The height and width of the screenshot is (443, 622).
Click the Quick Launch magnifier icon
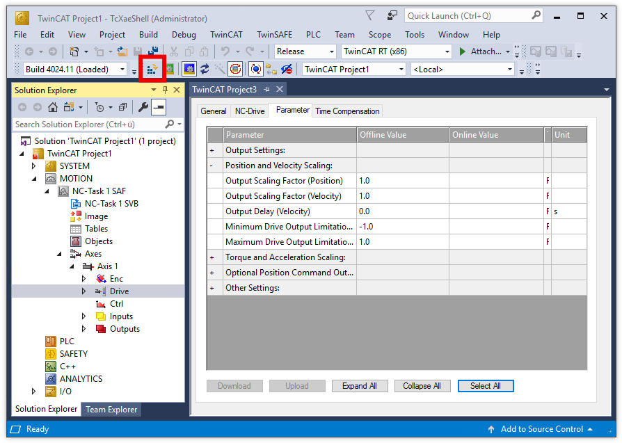pyautogui.click(x=536, y=15)
